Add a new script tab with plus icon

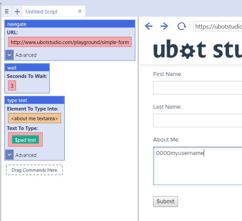[x=17, y=11]
